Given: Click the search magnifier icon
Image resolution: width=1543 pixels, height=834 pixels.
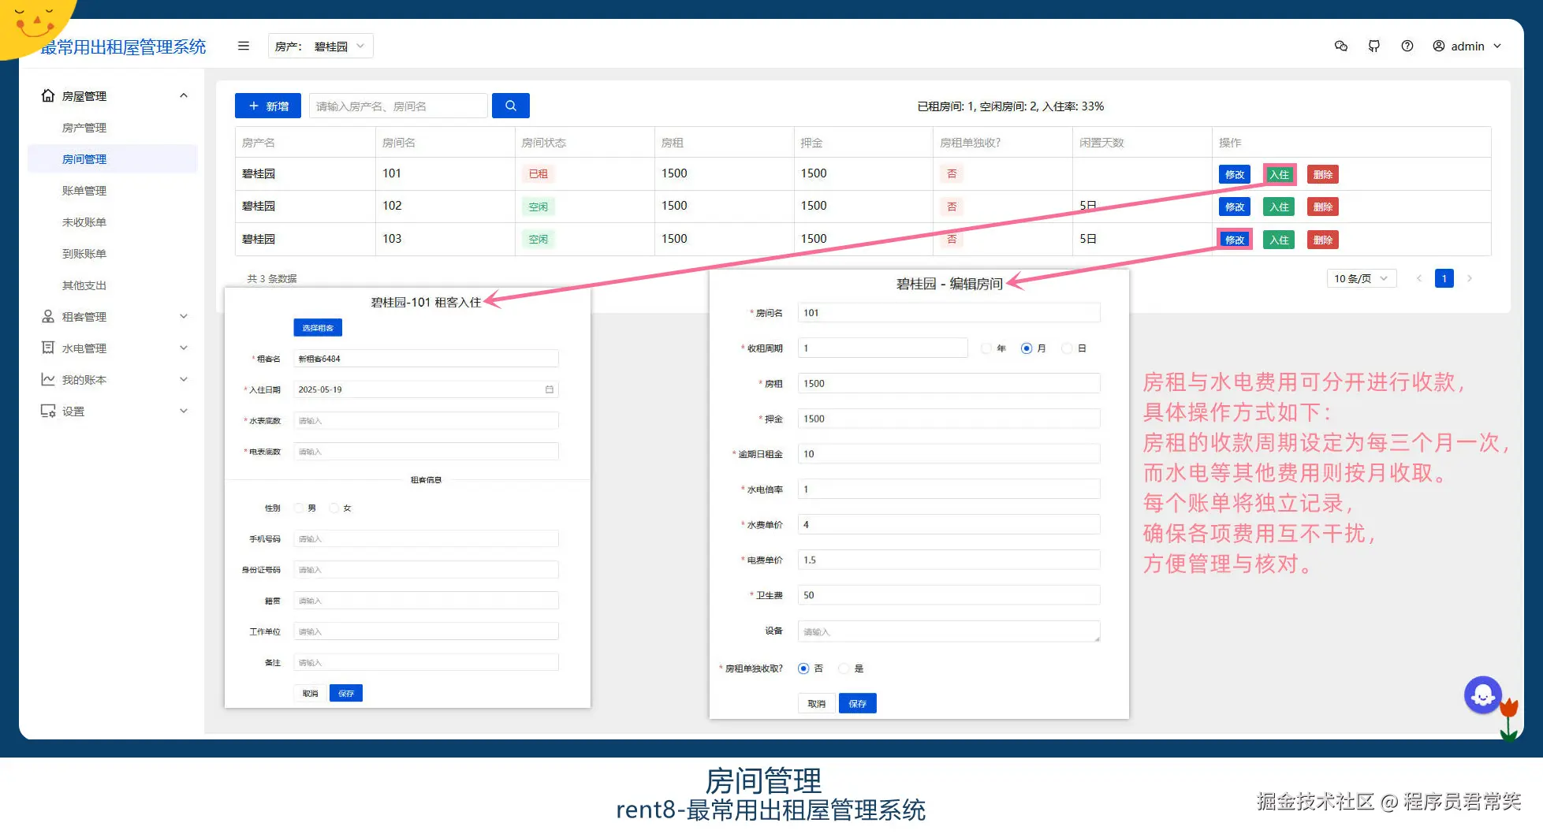Looking at the screenshot, I should (510, 105).
